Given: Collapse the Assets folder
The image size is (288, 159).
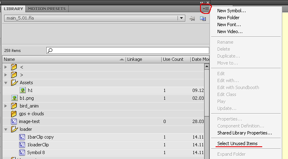Looking at the screenshot, I should point(6,83).
